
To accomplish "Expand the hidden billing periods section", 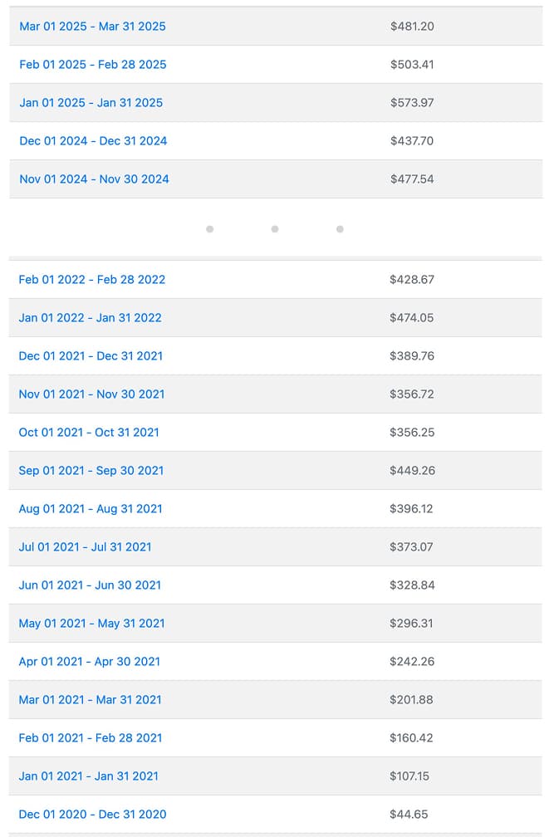I will tap(274, 228).
